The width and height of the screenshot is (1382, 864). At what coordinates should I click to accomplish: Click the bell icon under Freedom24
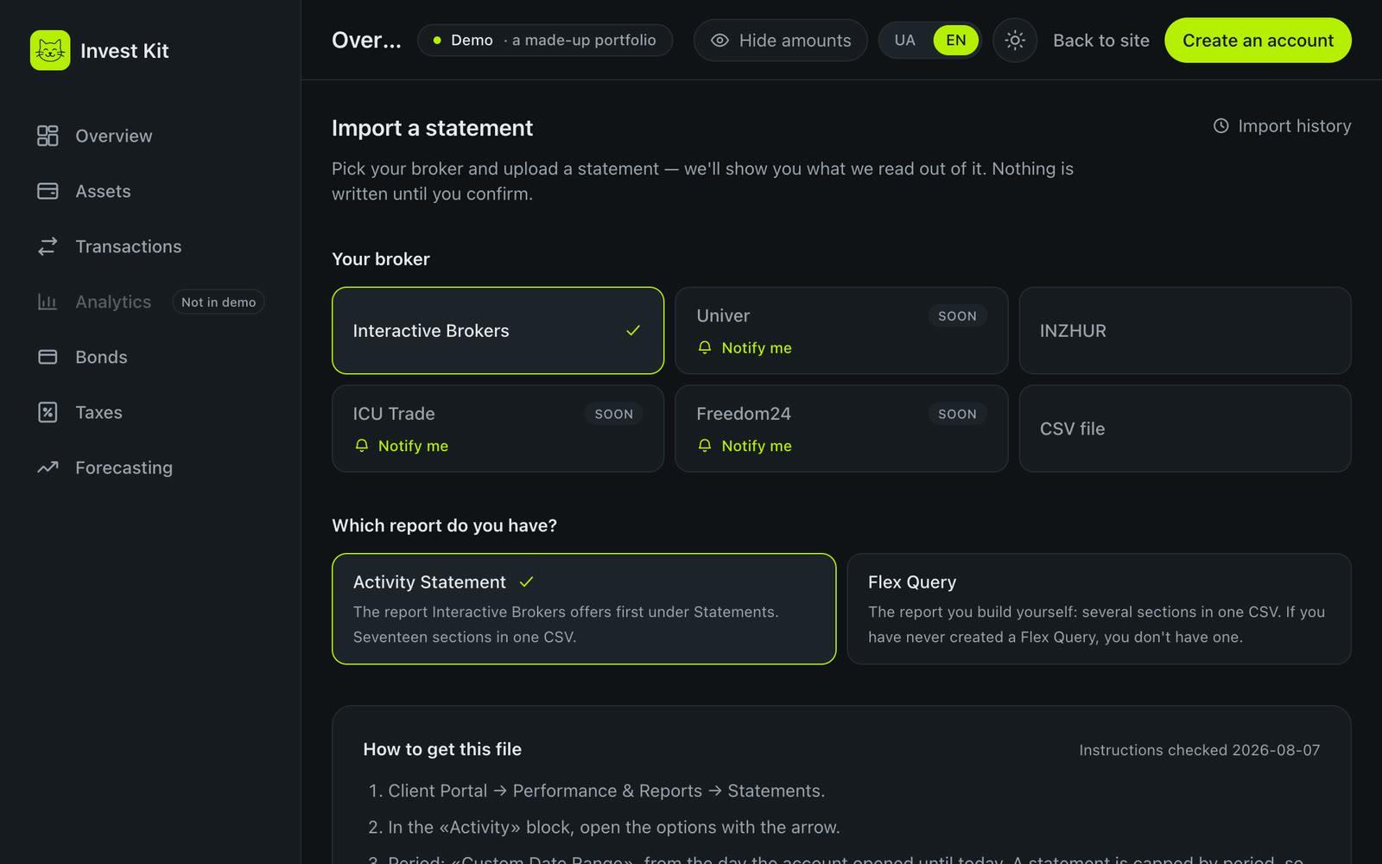tap(705, 446)
